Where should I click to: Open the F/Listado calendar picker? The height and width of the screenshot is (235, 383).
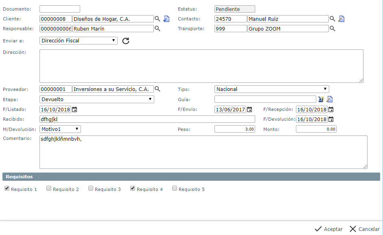pos(74,109)
